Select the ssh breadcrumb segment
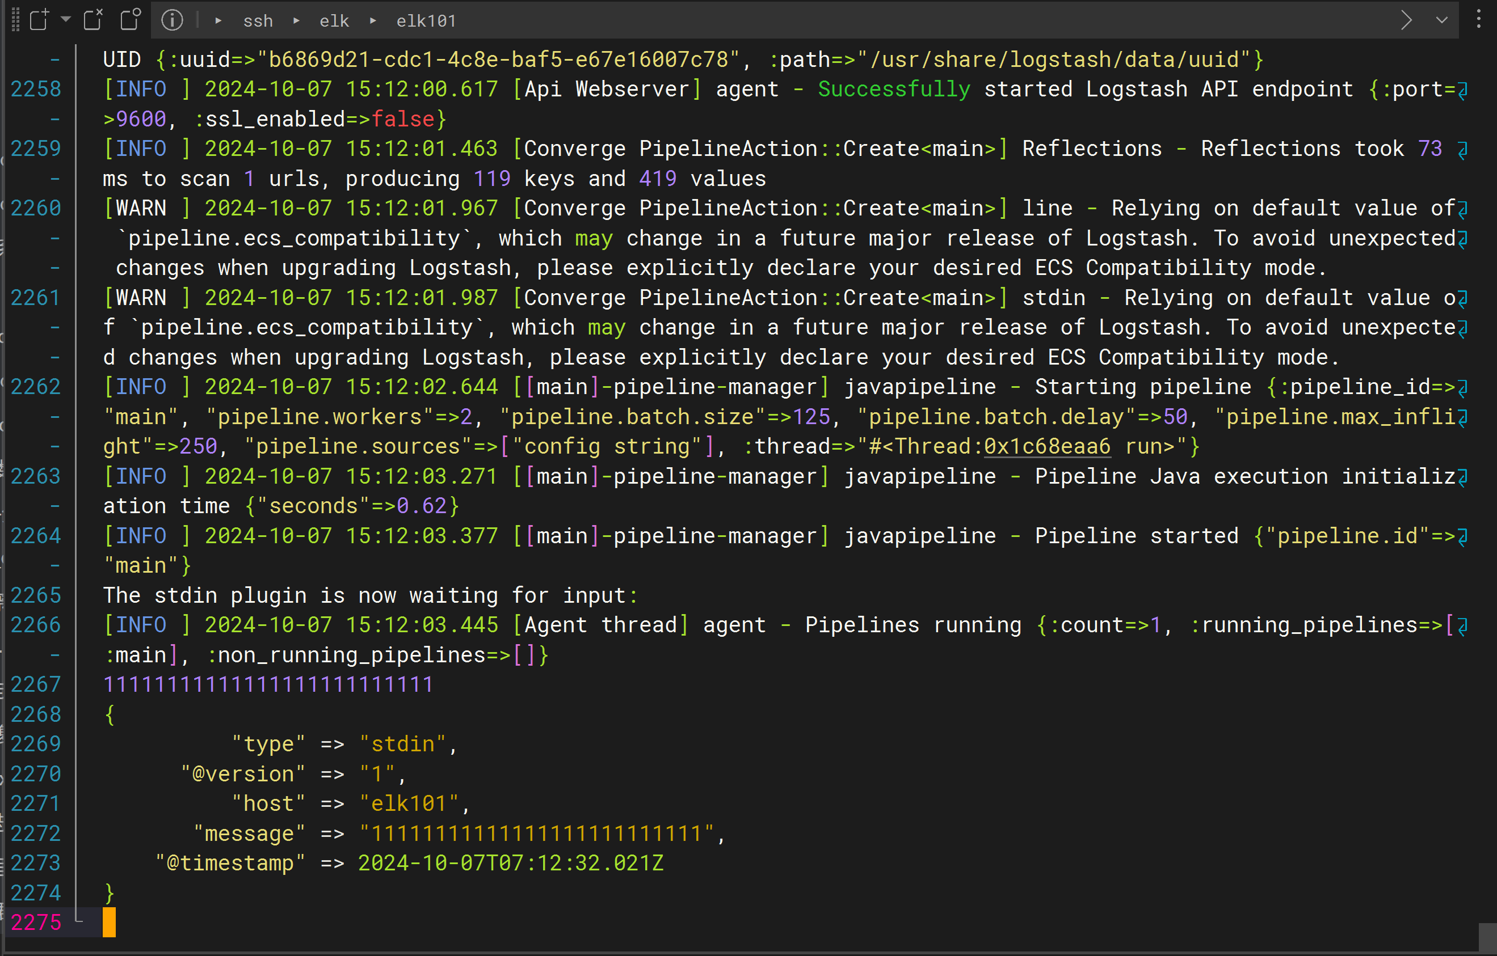1497x956 pixels. 258,21
